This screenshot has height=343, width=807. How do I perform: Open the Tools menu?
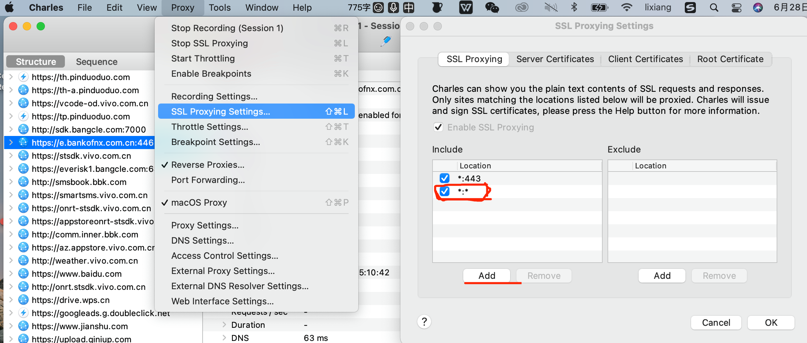[220, 8]
